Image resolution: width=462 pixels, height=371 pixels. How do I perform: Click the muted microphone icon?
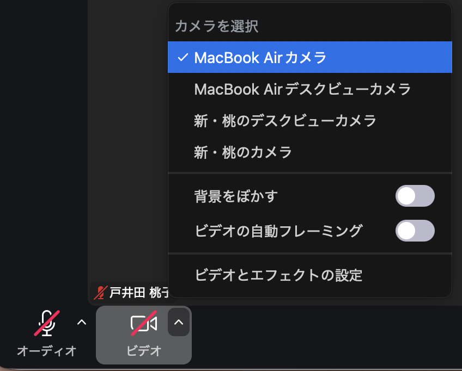pyautogui.click(x=47, y=323)
